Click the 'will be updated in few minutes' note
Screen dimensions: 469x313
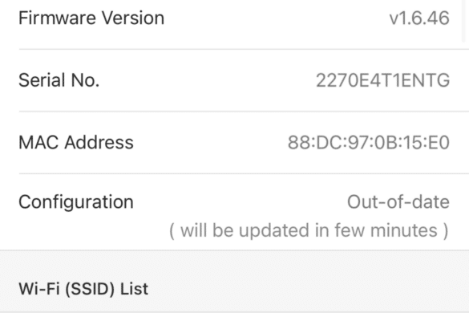(309, 230)
